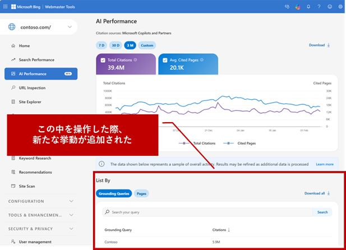
Task: Click the Recommendations icon
Action: [x=13, y=172]
